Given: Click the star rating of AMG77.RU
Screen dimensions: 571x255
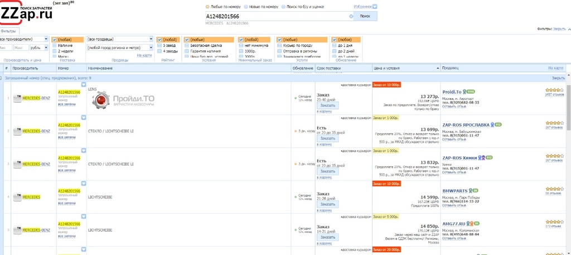Looking at the screenshot, I should pyautogui.click(x=554, y=222).
